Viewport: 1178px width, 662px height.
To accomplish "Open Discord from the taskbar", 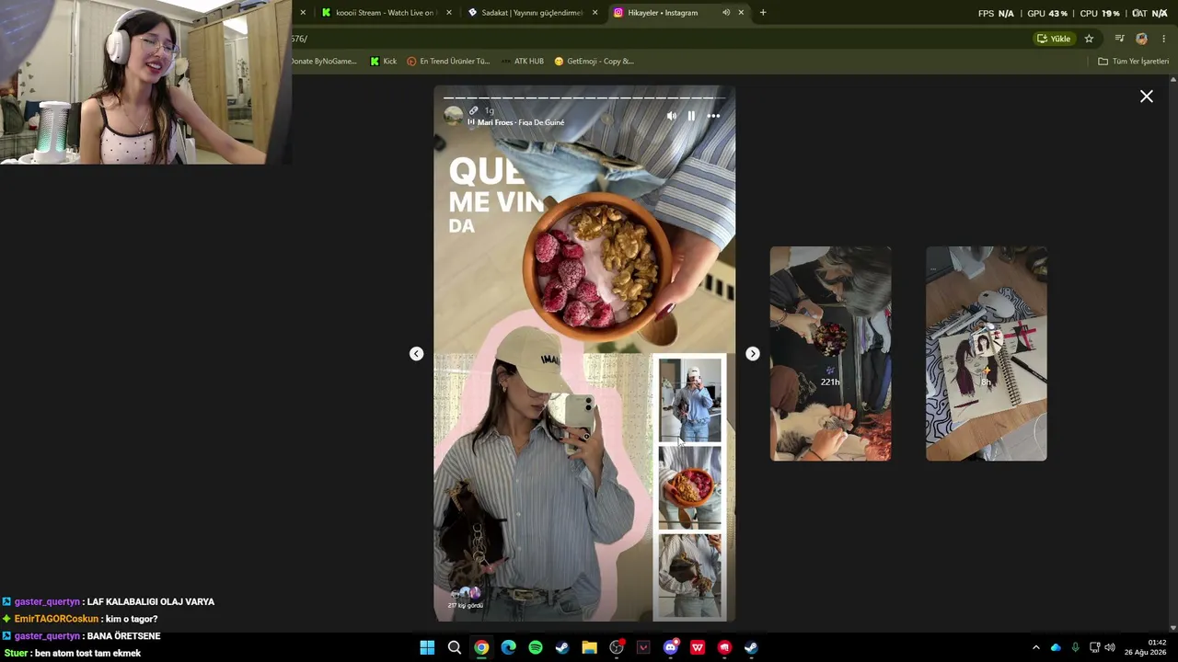I will tap(671, 647).
